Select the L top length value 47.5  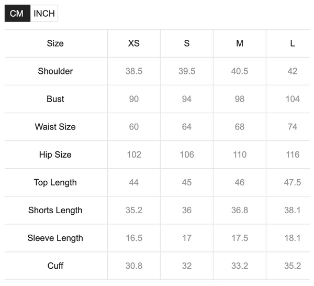[293, 182]
